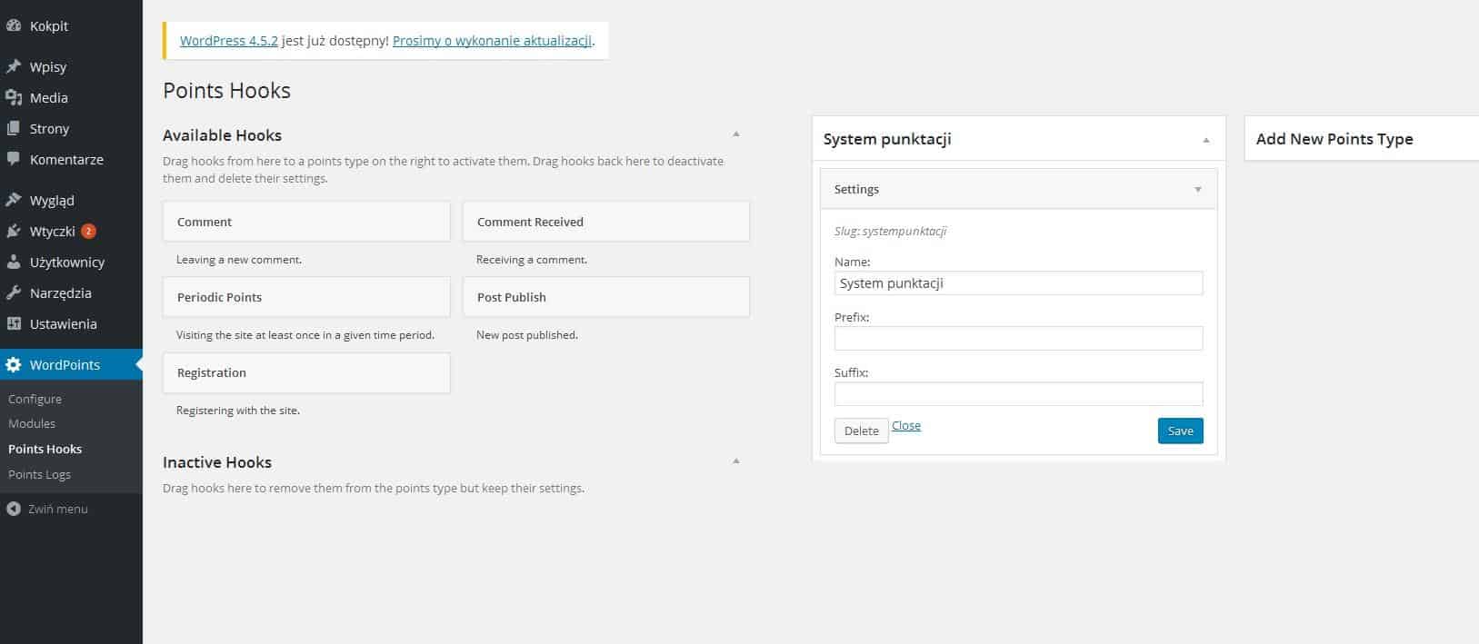Go to Points Logs submenu
The height and width of the screenshot is (644, 1479).
point(39,475)
